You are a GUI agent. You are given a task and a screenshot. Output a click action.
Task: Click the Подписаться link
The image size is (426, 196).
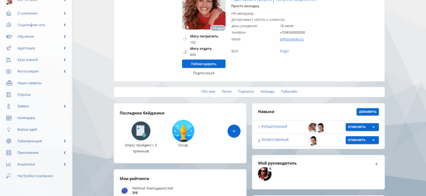click(204, 73)
